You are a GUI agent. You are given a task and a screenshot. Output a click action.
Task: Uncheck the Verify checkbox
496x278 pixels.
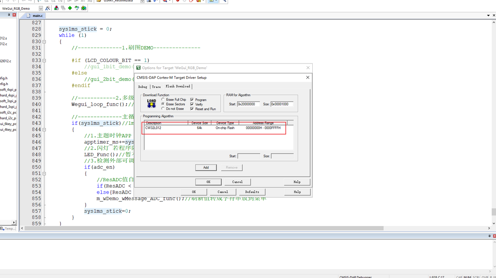tap(192, 105)
